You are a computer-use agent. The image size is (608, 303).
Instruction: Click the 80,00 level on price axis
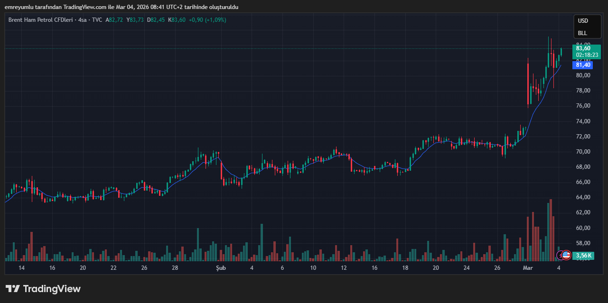point(583,75)
